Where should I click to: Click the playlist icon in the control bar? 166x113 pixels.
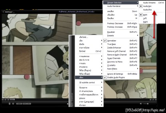pos(9,104)
